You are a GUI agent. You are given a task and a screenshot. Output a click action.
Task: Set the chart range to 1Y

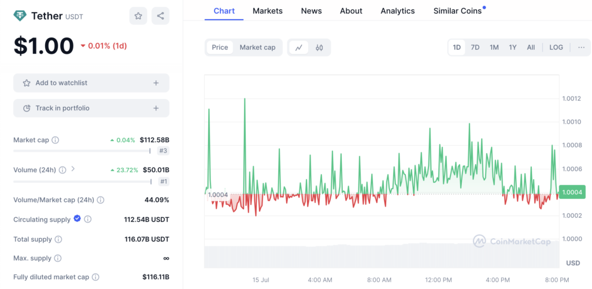[x=512, y=47]
